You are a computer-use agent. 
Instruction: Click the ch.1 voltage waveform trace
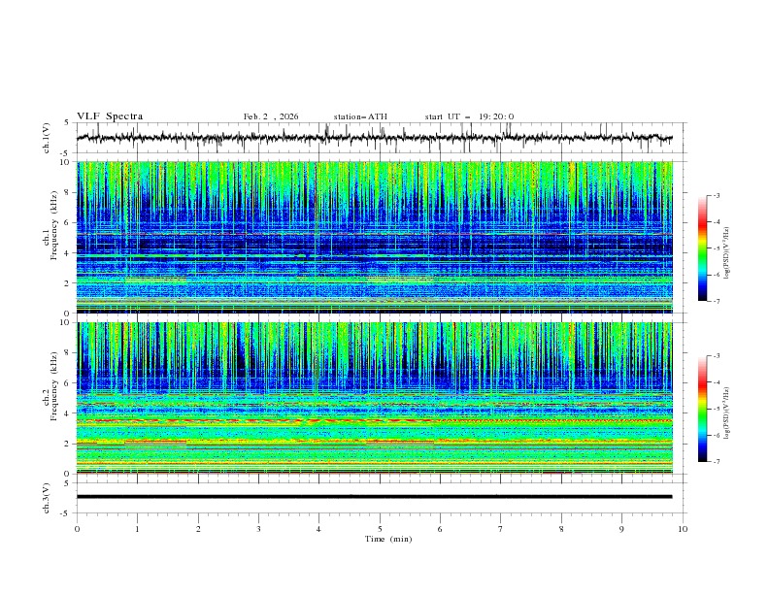pyautogui.click(x=374, y=138)
